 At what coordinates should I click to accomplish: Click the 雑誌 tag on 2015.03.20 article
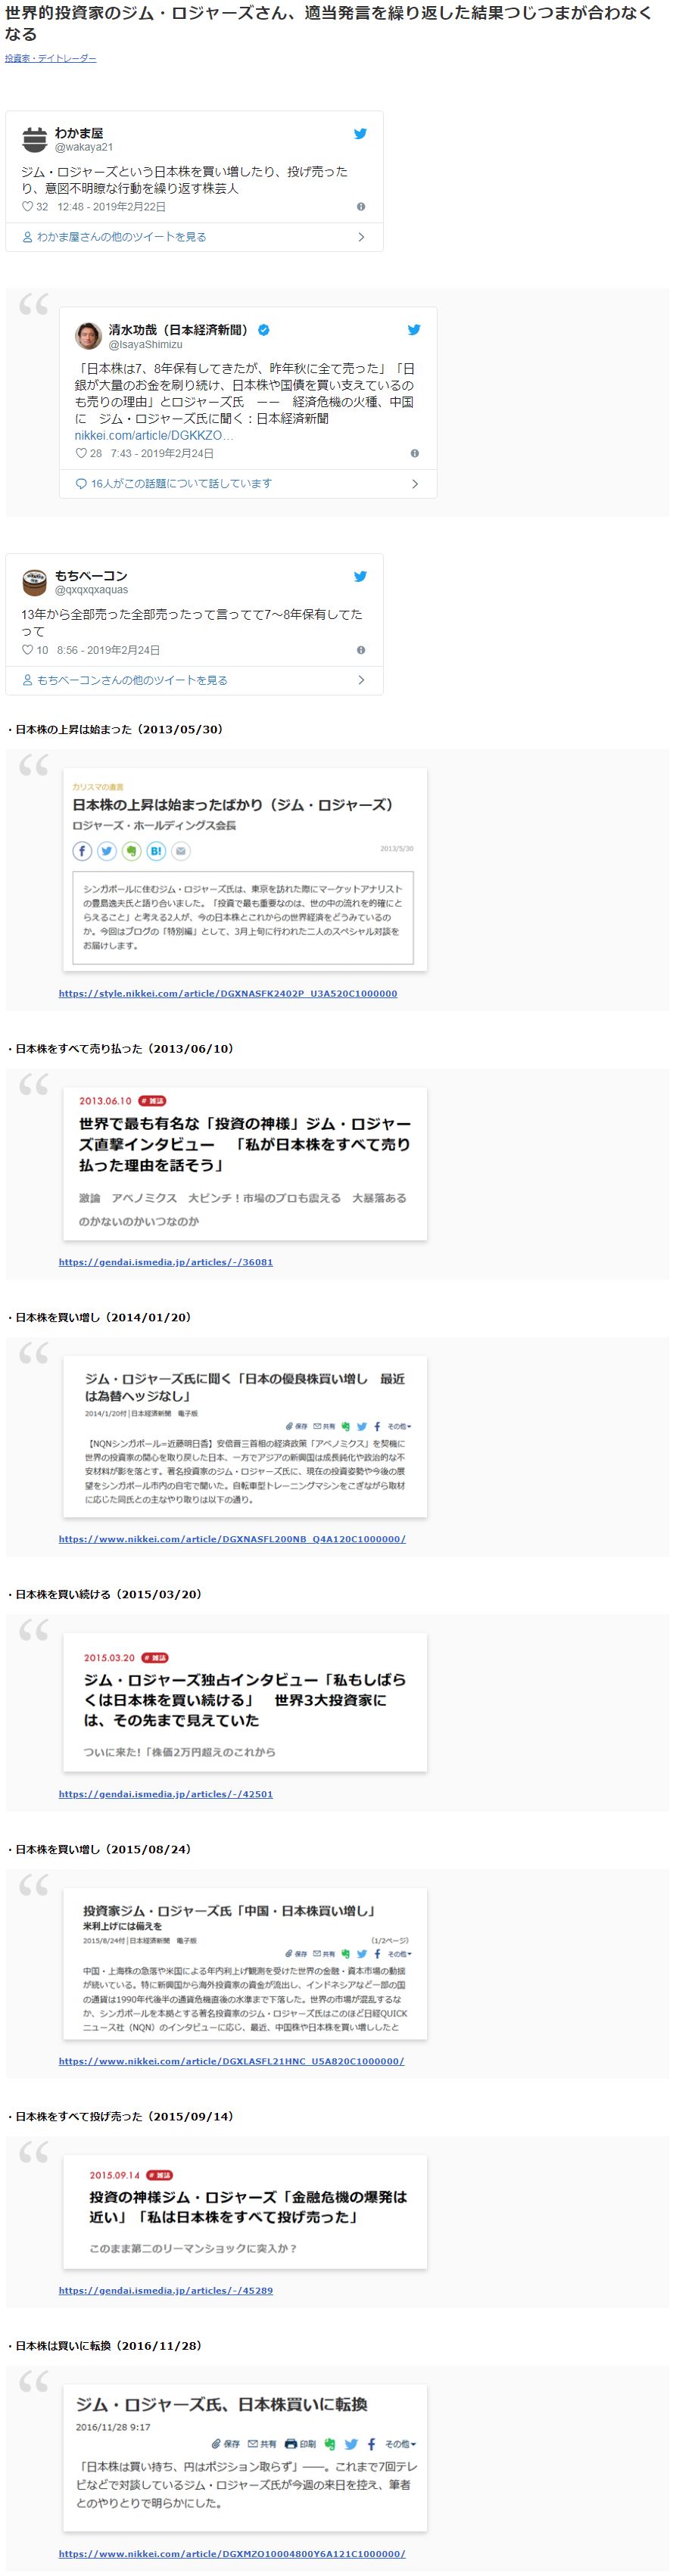155,1658
